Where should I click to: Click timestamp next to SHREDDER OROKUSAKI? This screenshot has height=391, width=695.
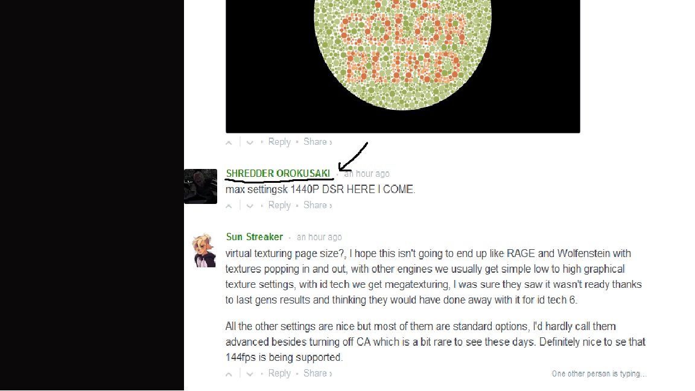[x=367, y=174]
